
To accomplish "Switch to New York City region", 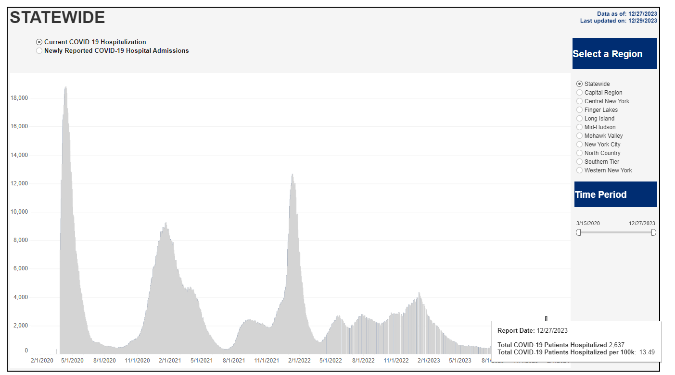I will [x=579, y=145].
